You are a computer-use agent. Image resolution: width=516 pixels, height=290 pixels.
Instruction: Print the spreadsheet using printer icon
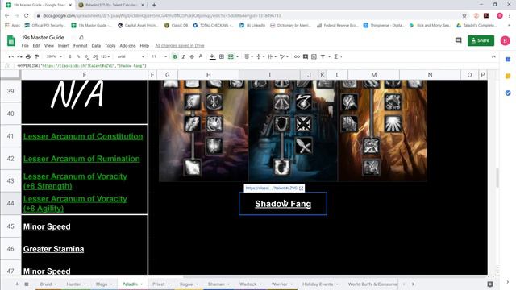coord(28,56)
